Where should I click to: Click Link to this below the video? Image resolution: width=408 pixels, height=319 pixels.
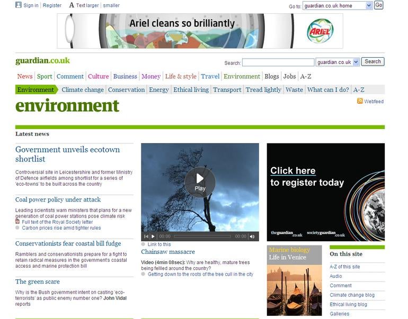[159, 244]
